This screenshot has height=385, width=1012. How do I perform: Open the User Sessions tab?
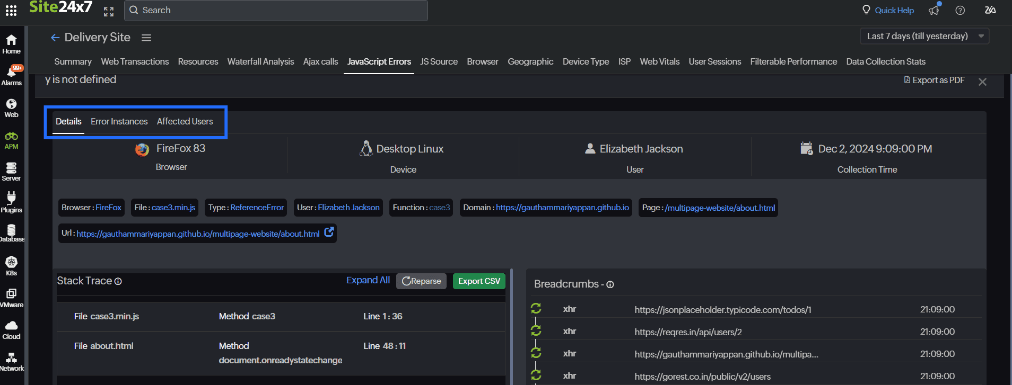pyautogui.click(x=714, y=61)
